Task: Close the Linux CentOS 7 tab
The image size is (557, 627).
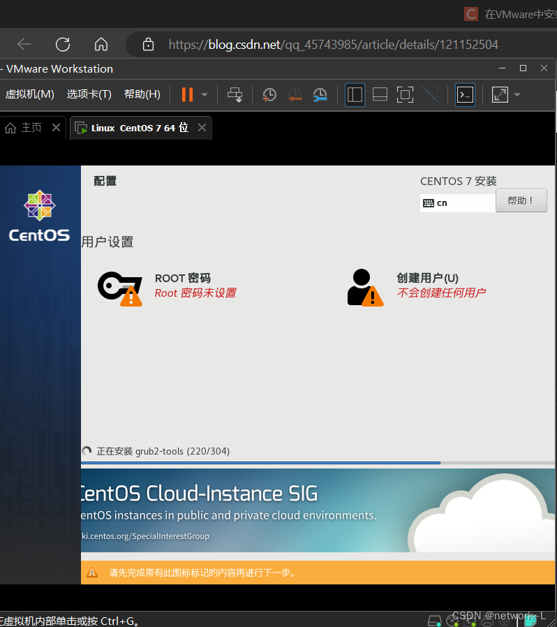Action: [202, 128]
